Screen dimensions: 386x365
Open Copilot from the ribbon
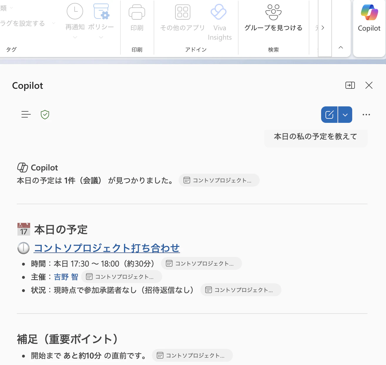[x=369, y=18]
